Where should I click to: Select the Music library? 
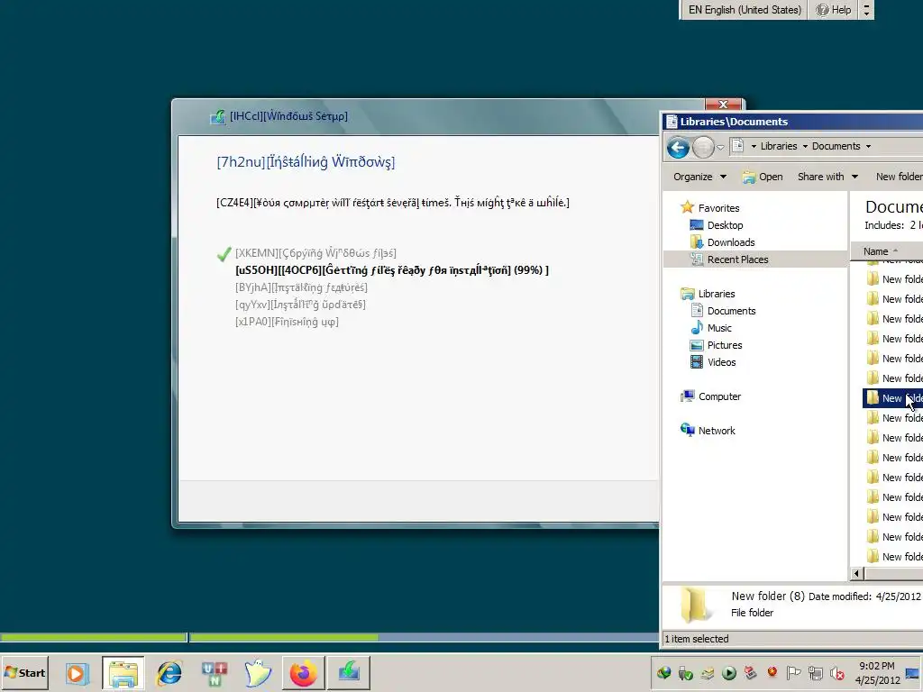point(711,328)
